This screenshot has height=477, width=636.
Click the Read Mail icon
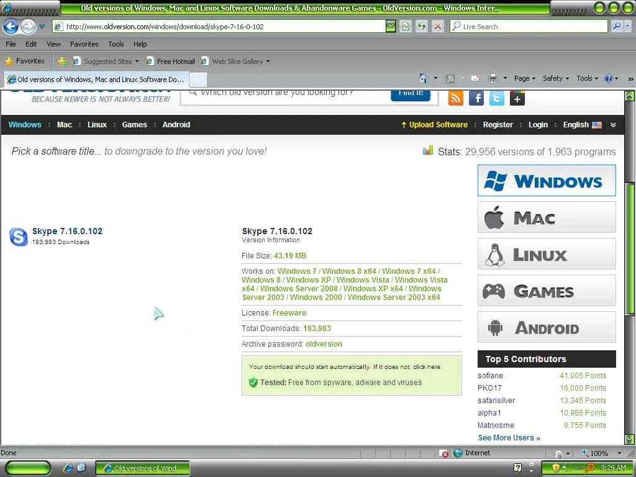point(475,78)
